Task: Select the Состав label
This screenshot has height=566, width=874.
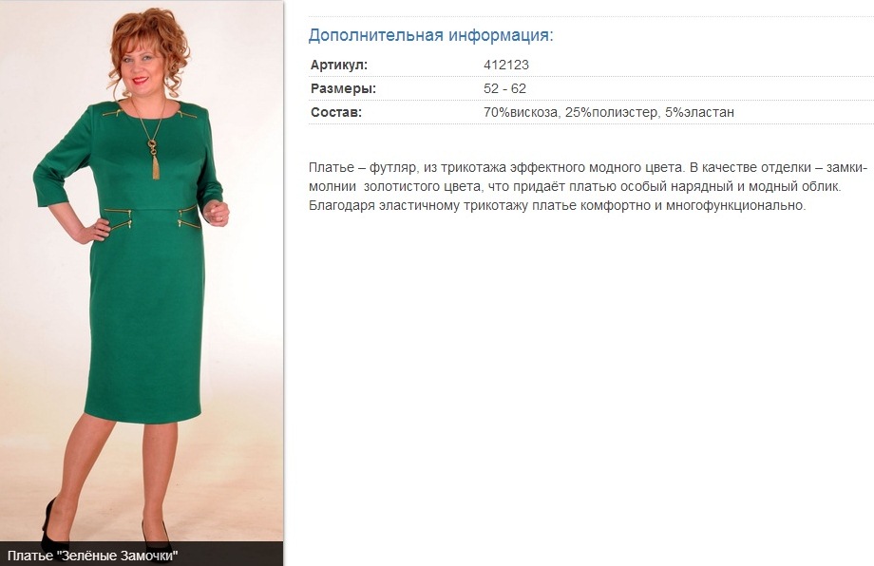Action: [336, 112]
